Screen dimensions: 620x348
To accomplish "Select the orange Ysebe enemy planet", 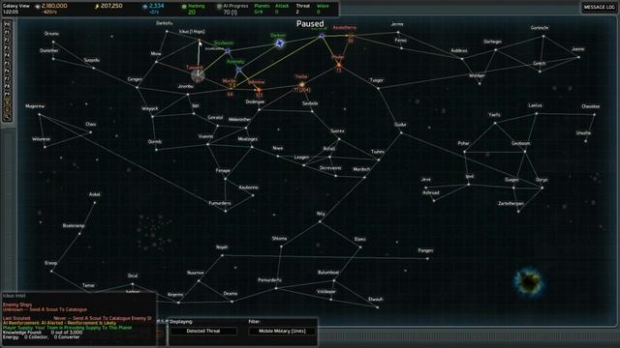I will [x=301, y=84].
